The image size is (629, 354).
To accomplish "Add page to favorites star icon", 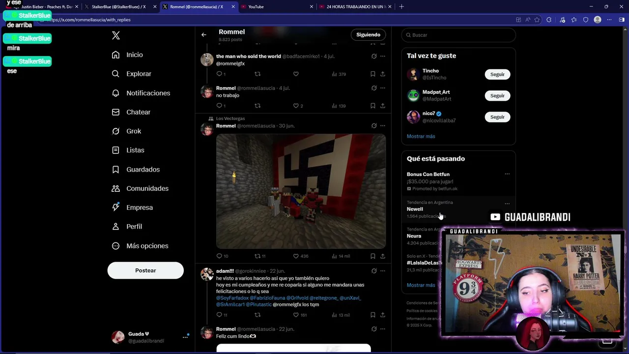I will point(537,20).
